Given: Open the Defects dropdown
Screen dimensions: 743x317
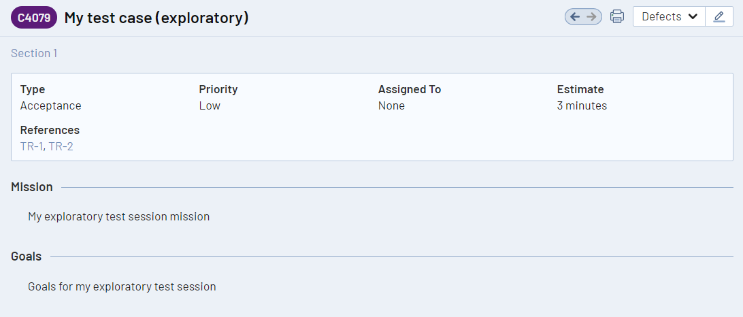Looking at the screenshot, I should coord(670,17).
